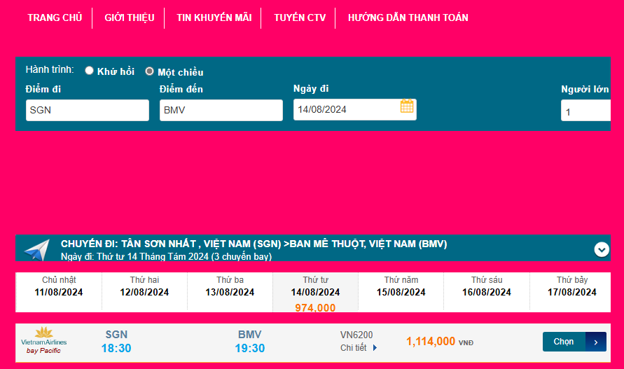Open the departure date calendar icon

[x=407, y=106]
